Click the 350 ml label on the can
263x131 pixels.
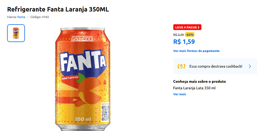(x=83, y=119)
